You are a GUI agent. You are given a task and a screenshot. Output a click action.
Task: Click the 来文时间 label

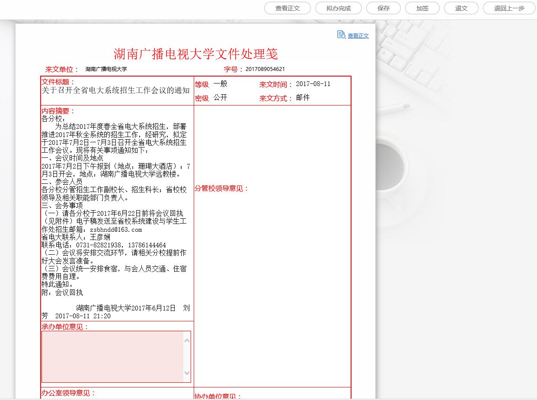point(276,85)
